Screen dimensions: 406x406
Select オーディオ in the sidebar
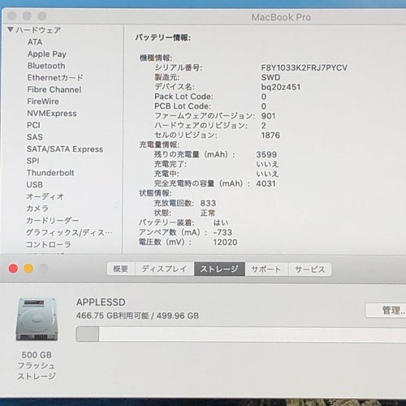click(x=45, y=197)
